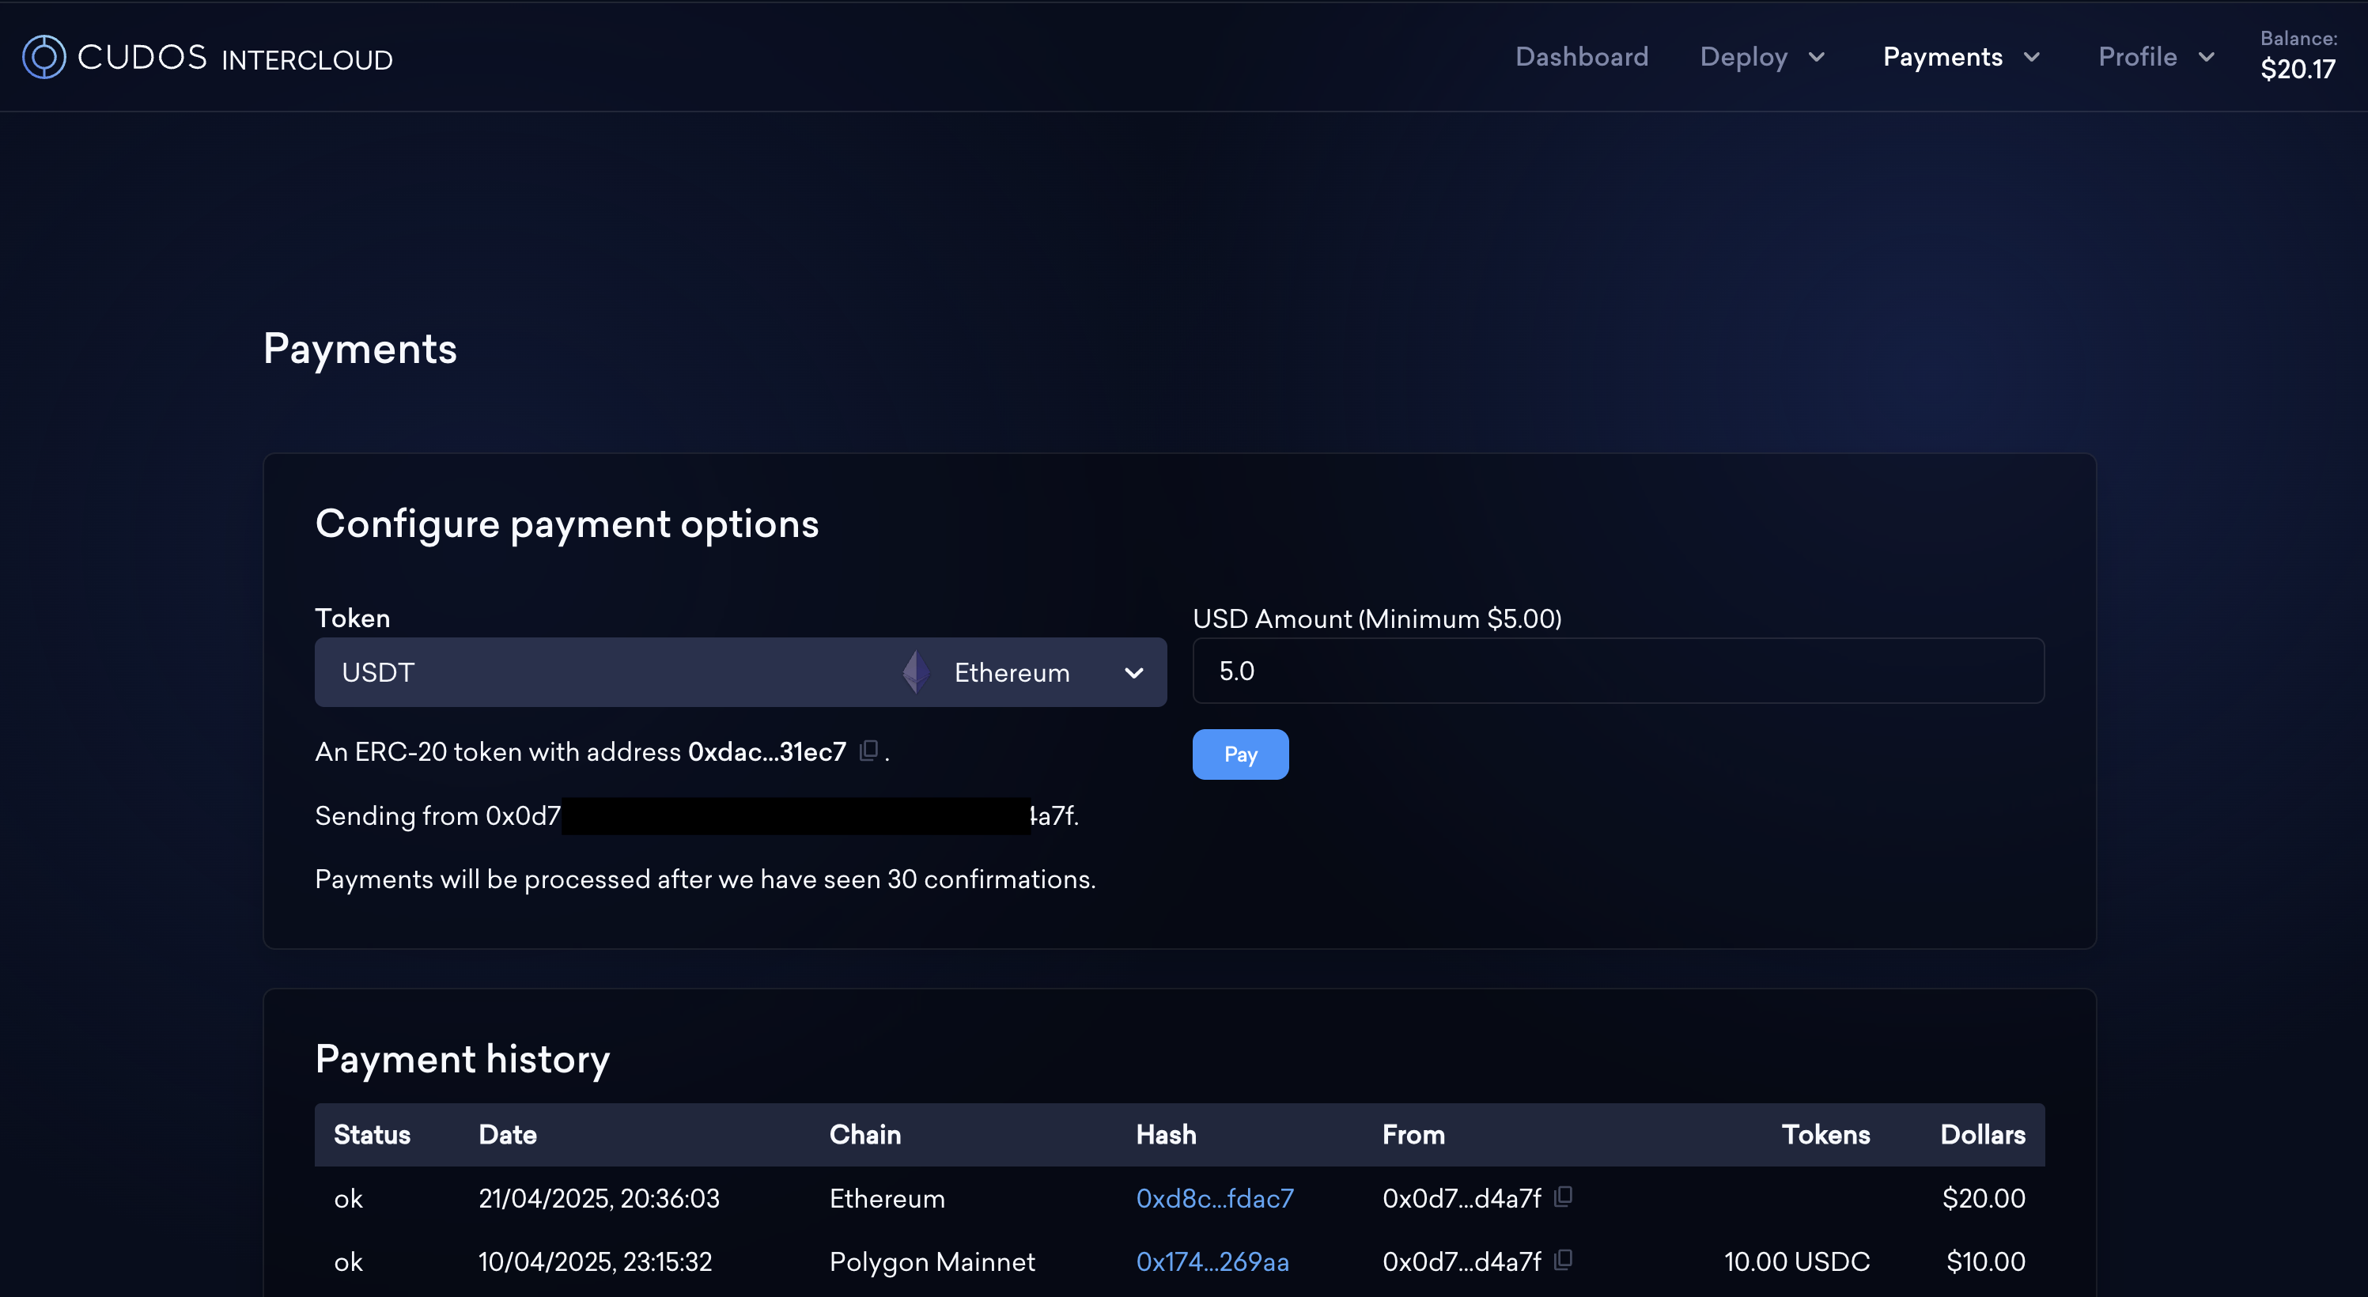Click the blue Pay button

[1240, 754]
